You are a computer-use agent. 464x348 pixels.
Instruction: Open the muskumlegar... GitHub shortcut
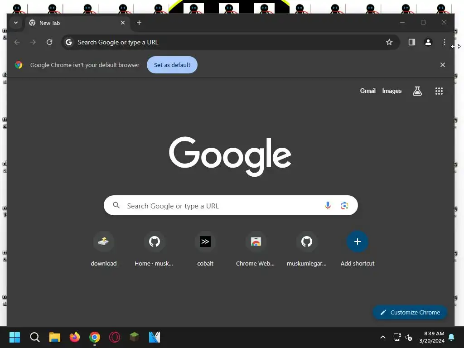click(x=307, y=249)
